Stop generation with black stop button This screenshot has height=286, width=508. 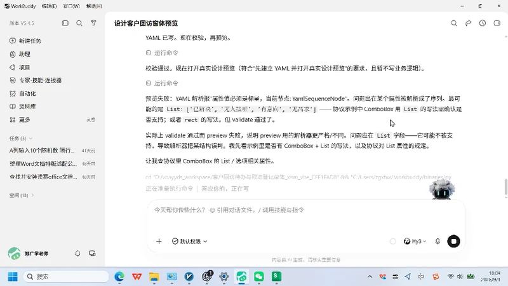[453, 242]
